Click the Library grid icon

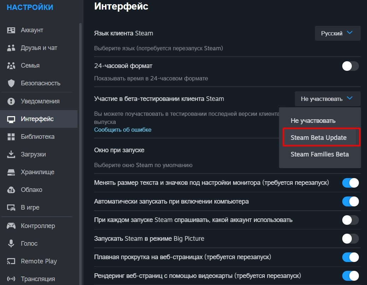tap(11, 137)
